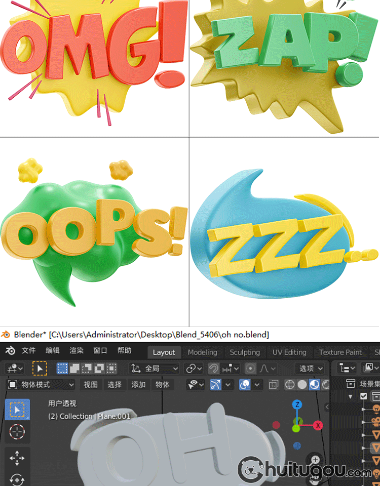Click the zoom magnifier in the viewport
Viewport: 380px width, 486px height.
pos(315,460)
